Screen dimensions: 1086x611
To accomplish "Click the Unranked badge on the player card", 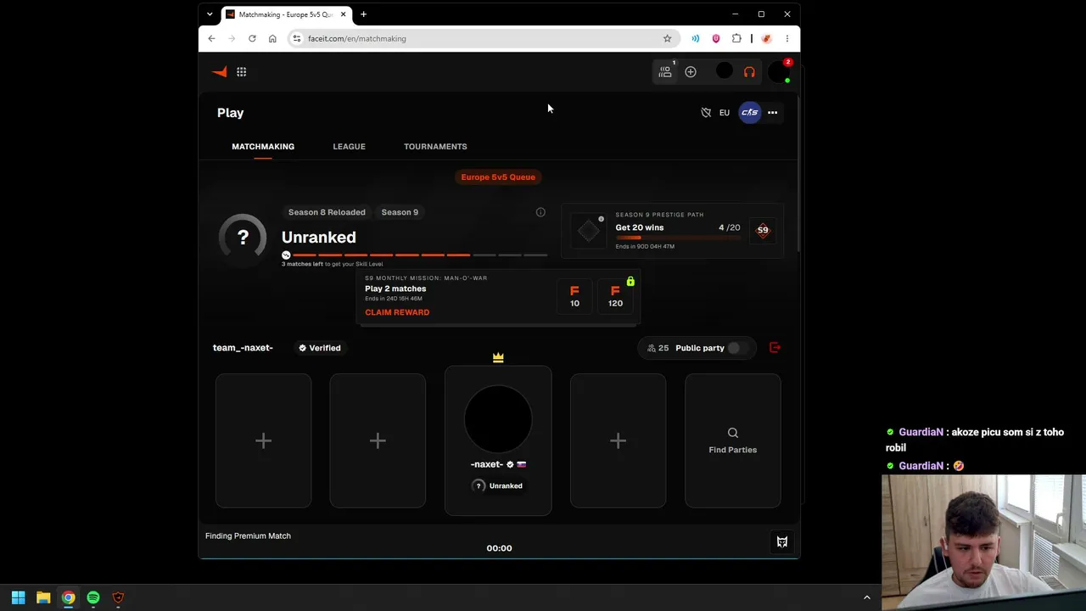I will (x=498, y=486).
